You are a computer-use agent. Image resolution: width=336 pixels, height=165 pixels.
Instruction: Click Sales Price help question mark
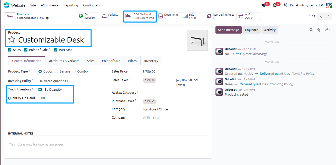pyautogui.click(x=129, y=70)
